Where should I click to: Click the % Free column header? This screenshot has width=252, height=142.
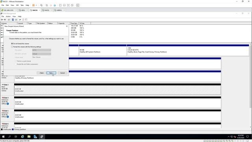pyautogui.click(x=85, y=23)
